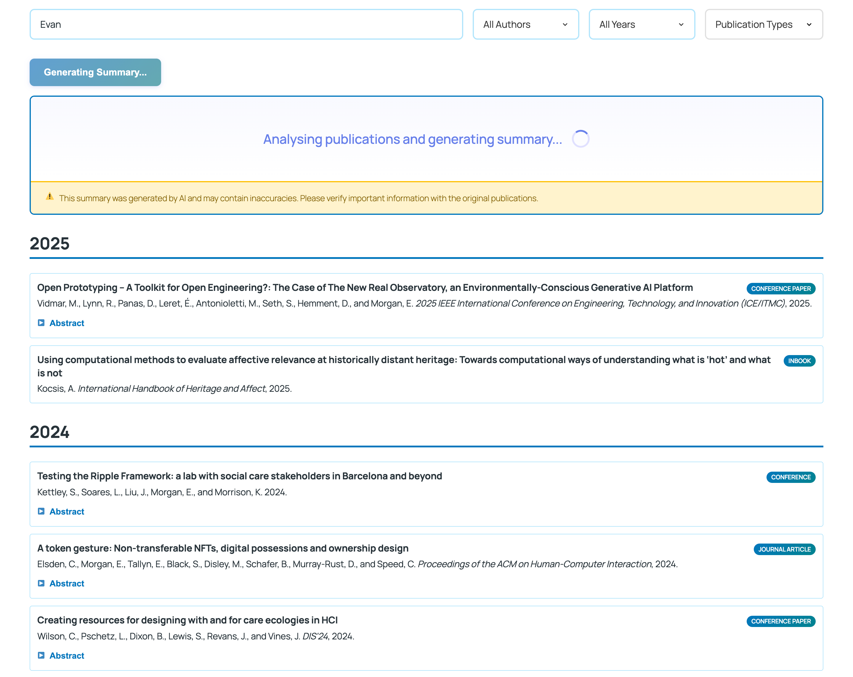Click the Generating Summary button
The height and width of the screenshot is (677, 853).
pyautogui.click(x=95, y=72)
